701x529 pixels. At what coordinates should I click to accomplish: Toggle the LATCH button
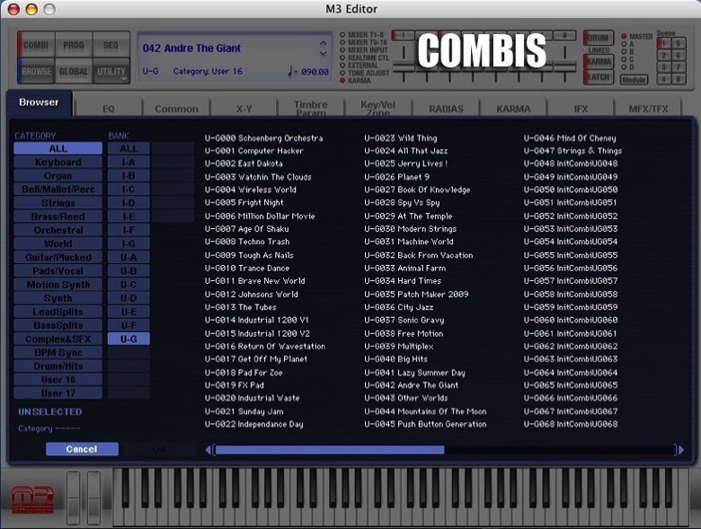tap(599, 77)
